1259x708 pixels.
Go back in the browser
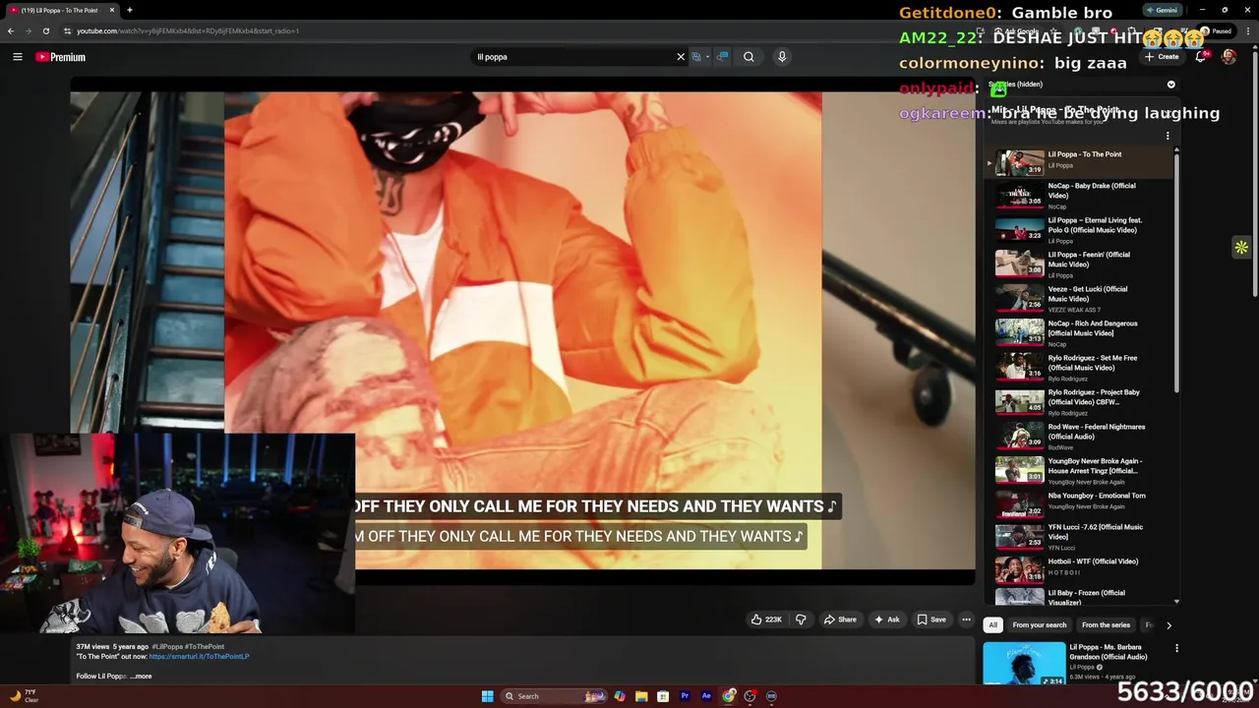11,30
